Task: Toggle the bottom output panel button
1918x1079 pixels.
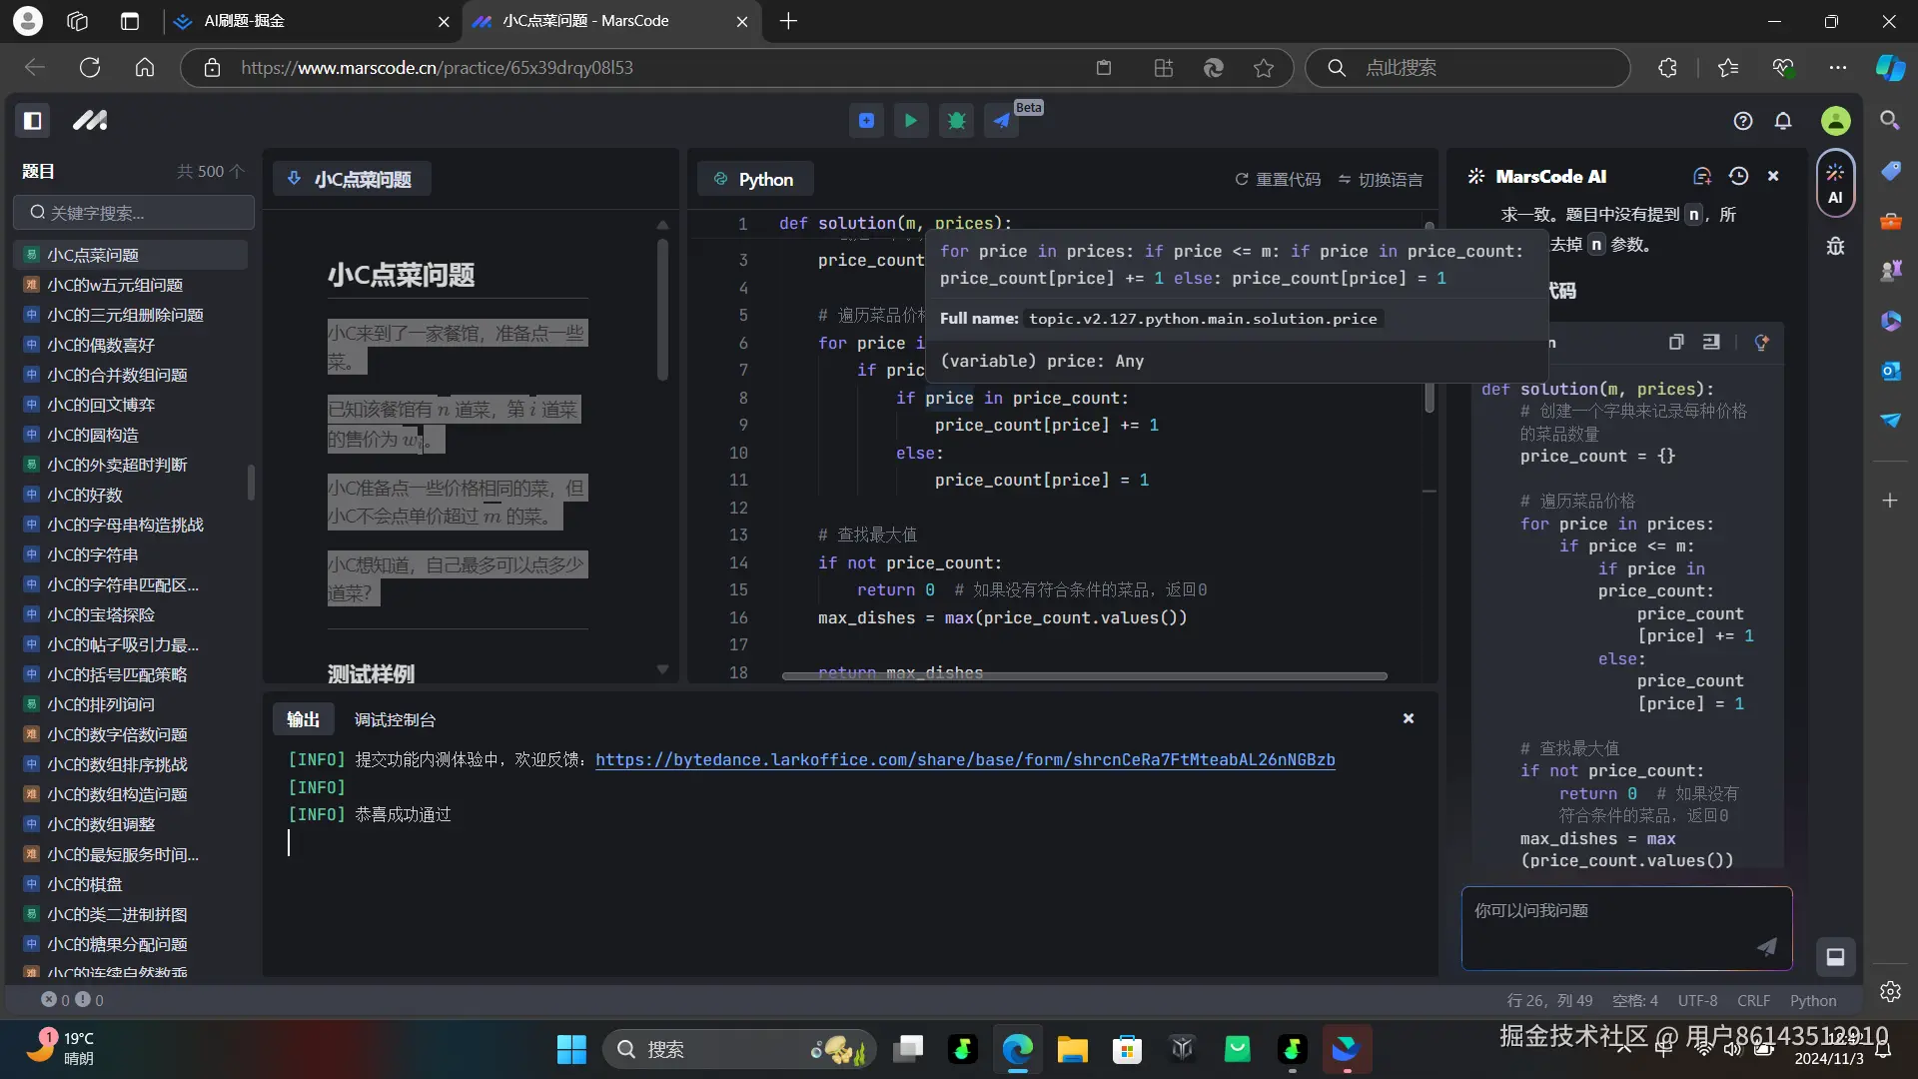Action: point(1835,957)
